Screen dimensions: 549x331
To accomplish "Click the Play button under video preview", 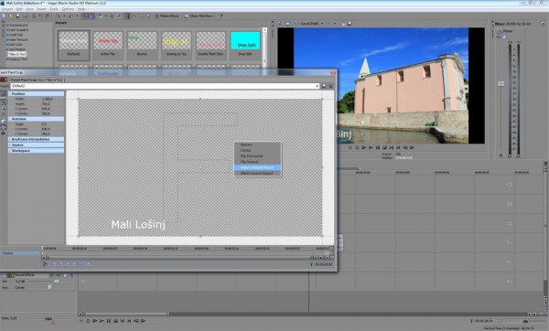I will click(x=371, y=147).
